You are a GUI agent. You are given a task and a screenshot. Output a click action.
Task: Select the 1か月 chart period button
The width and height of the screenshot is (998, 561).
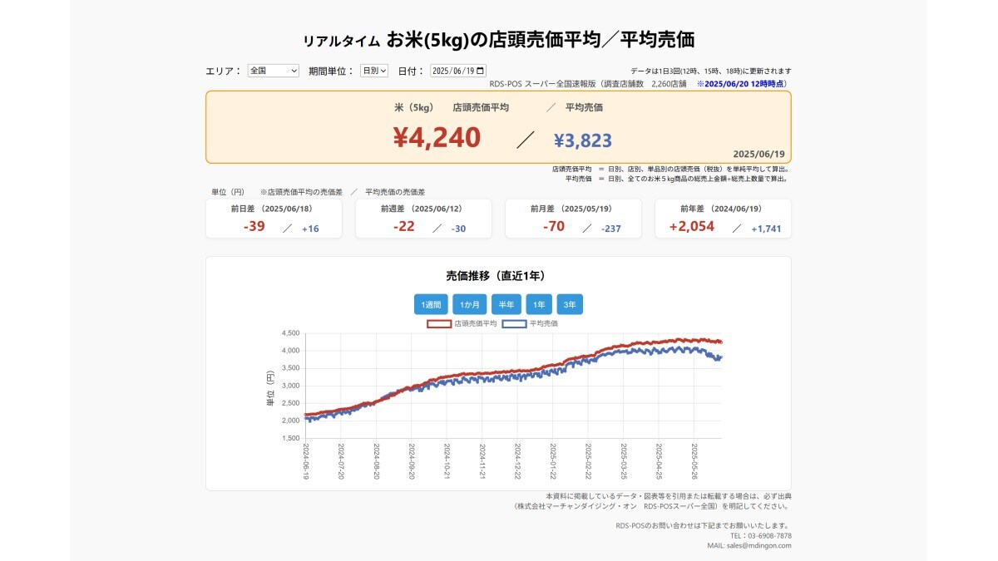click(469, 304)
